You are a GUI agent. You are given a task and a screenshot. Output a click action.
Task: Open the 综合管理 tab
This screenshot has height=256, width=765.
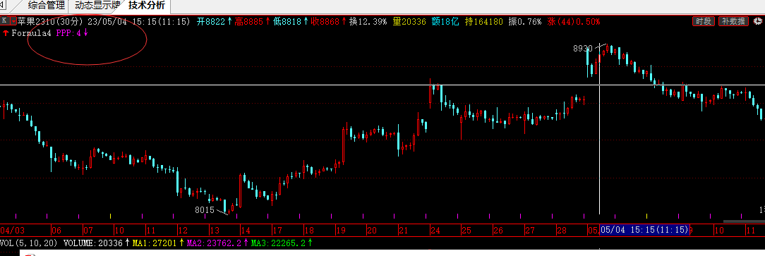tap(47, 6)
